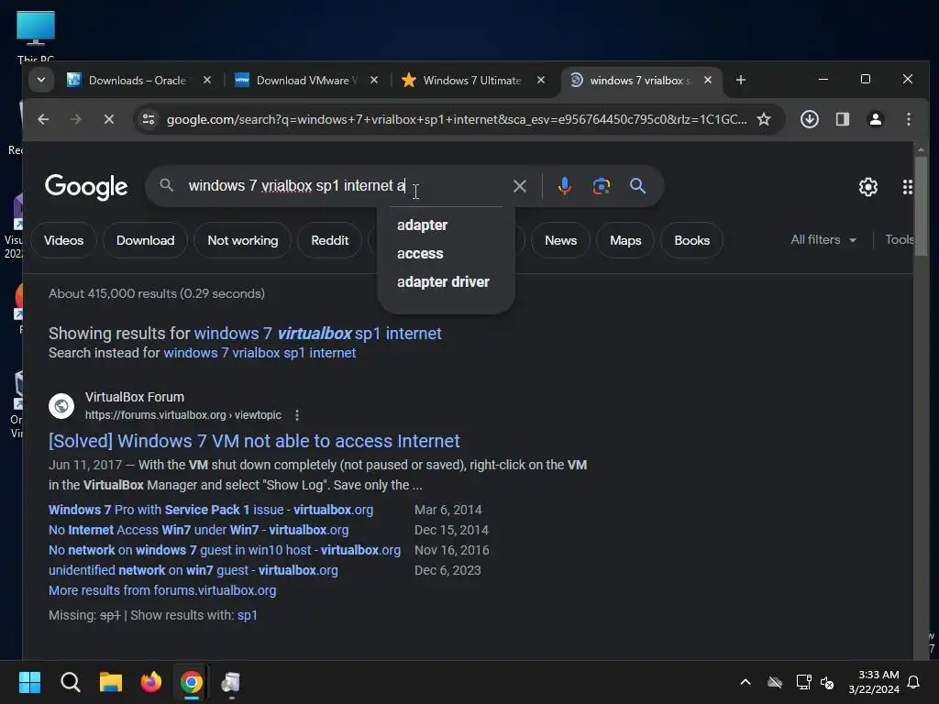Viewport: 939px width, 704px height.
Task: Stop loading the page
Action: [109, 119]
